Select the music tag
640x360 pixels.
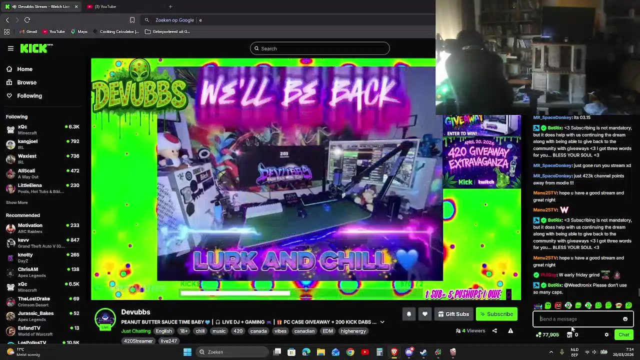(x=219, y=331)
